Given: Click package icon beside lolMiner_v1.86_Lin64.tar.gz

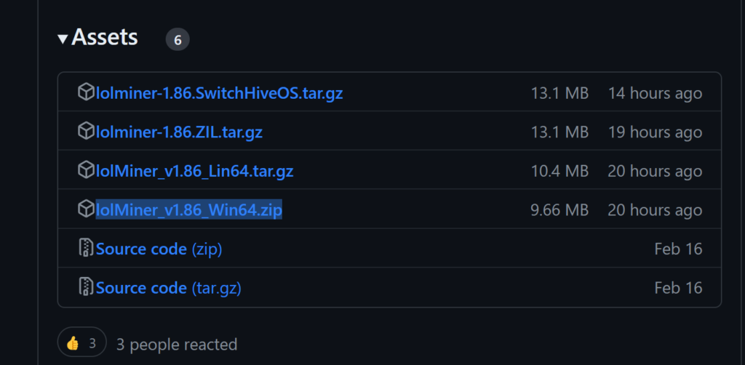Looking at the screenshot, I should coord(86,171).
